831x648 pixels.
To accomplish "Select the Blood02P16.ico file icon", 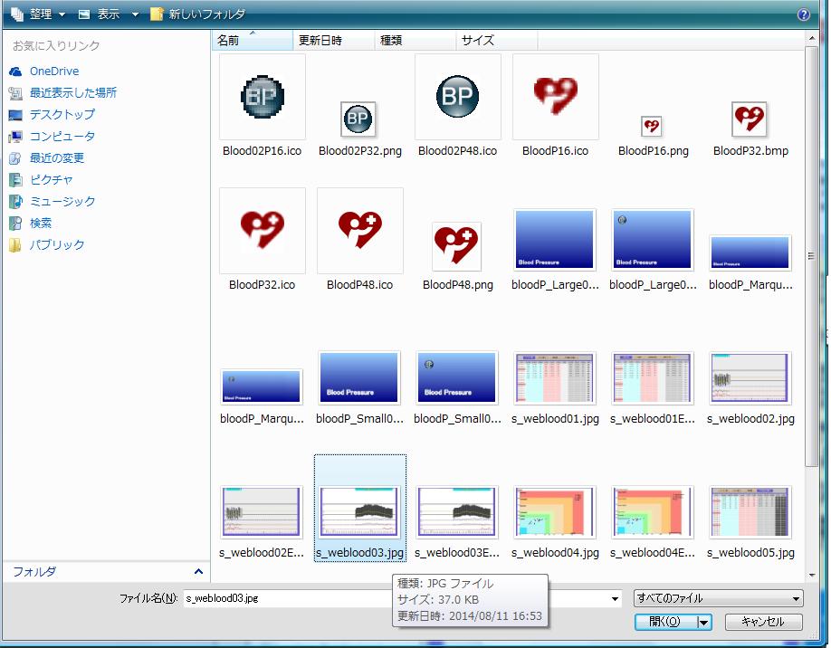I will pos(263,97).
